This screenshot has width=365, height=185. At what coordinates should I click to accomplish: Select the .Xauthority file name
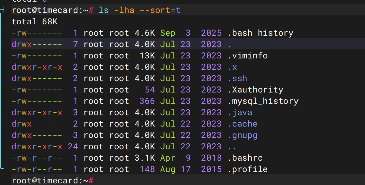[255, 90]
